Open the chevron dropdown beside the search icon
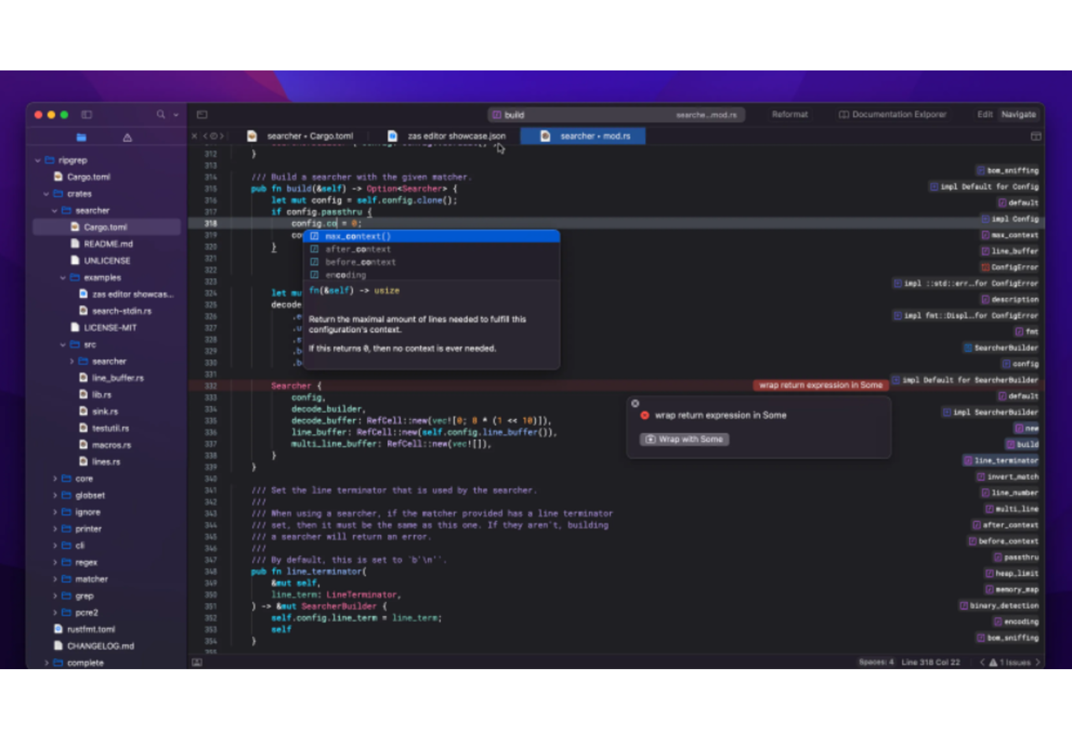Screen dimensions: 1072x739 point(176,115)
